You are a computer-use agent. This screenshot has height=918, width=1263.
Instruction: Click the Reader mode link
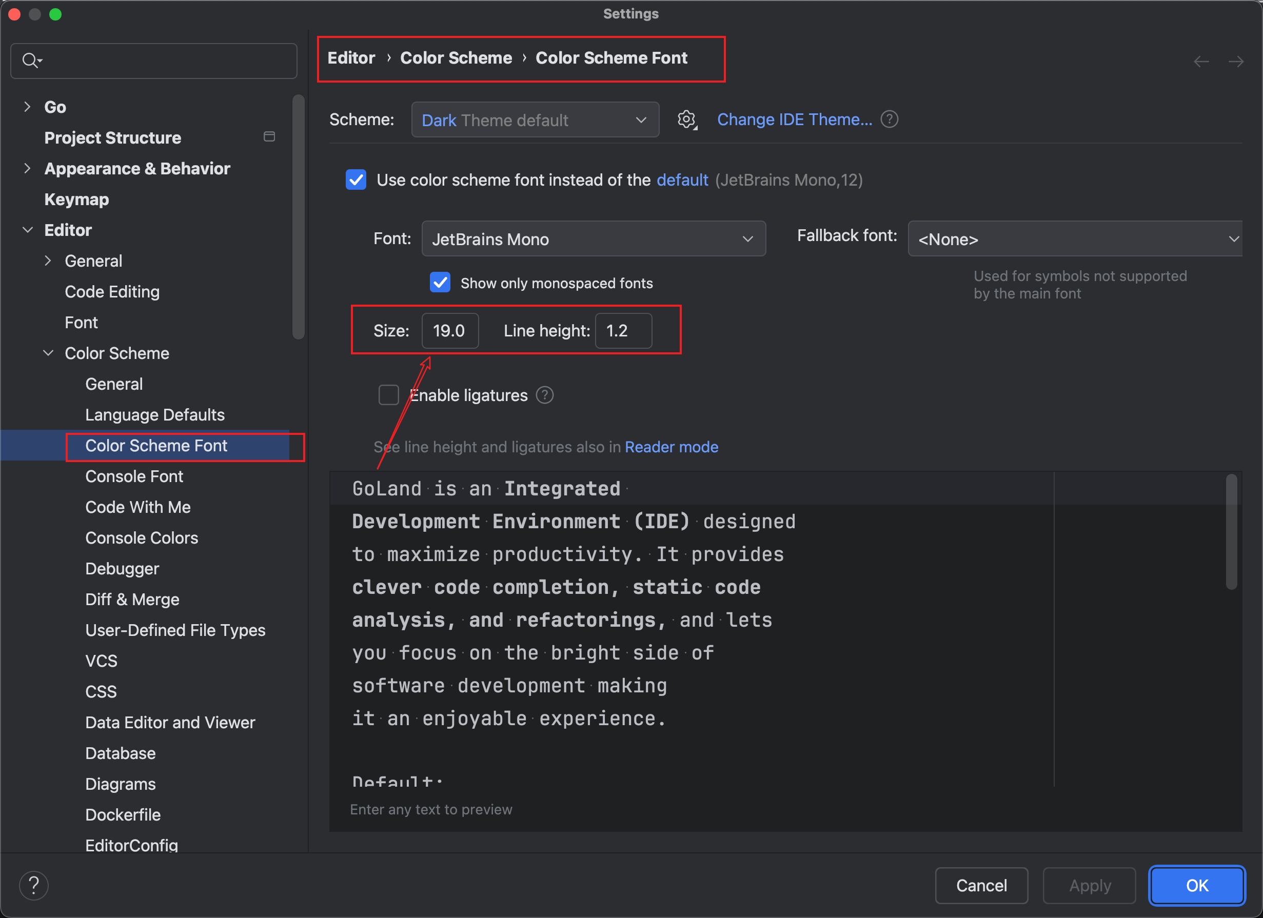[x=671, y=447]
